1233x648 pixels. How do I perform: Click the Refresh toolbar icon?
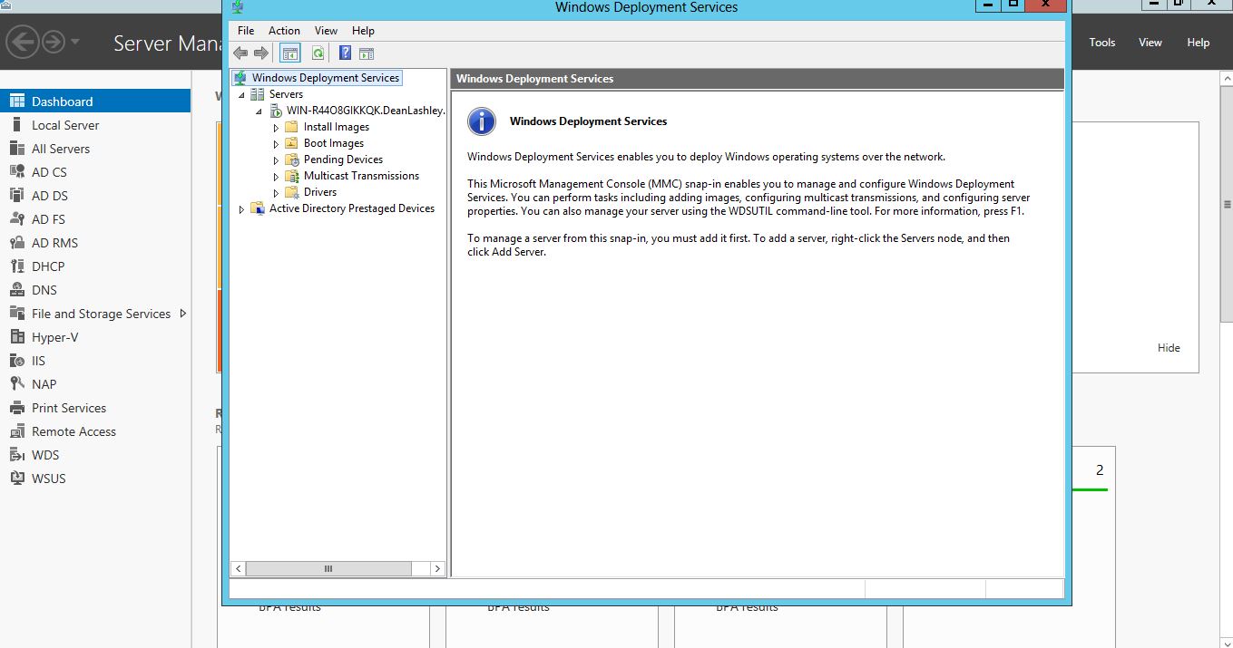(x=318, y=53)
